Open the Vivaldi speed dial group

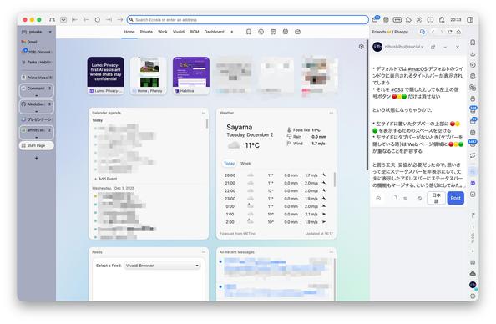pos(179,32)
